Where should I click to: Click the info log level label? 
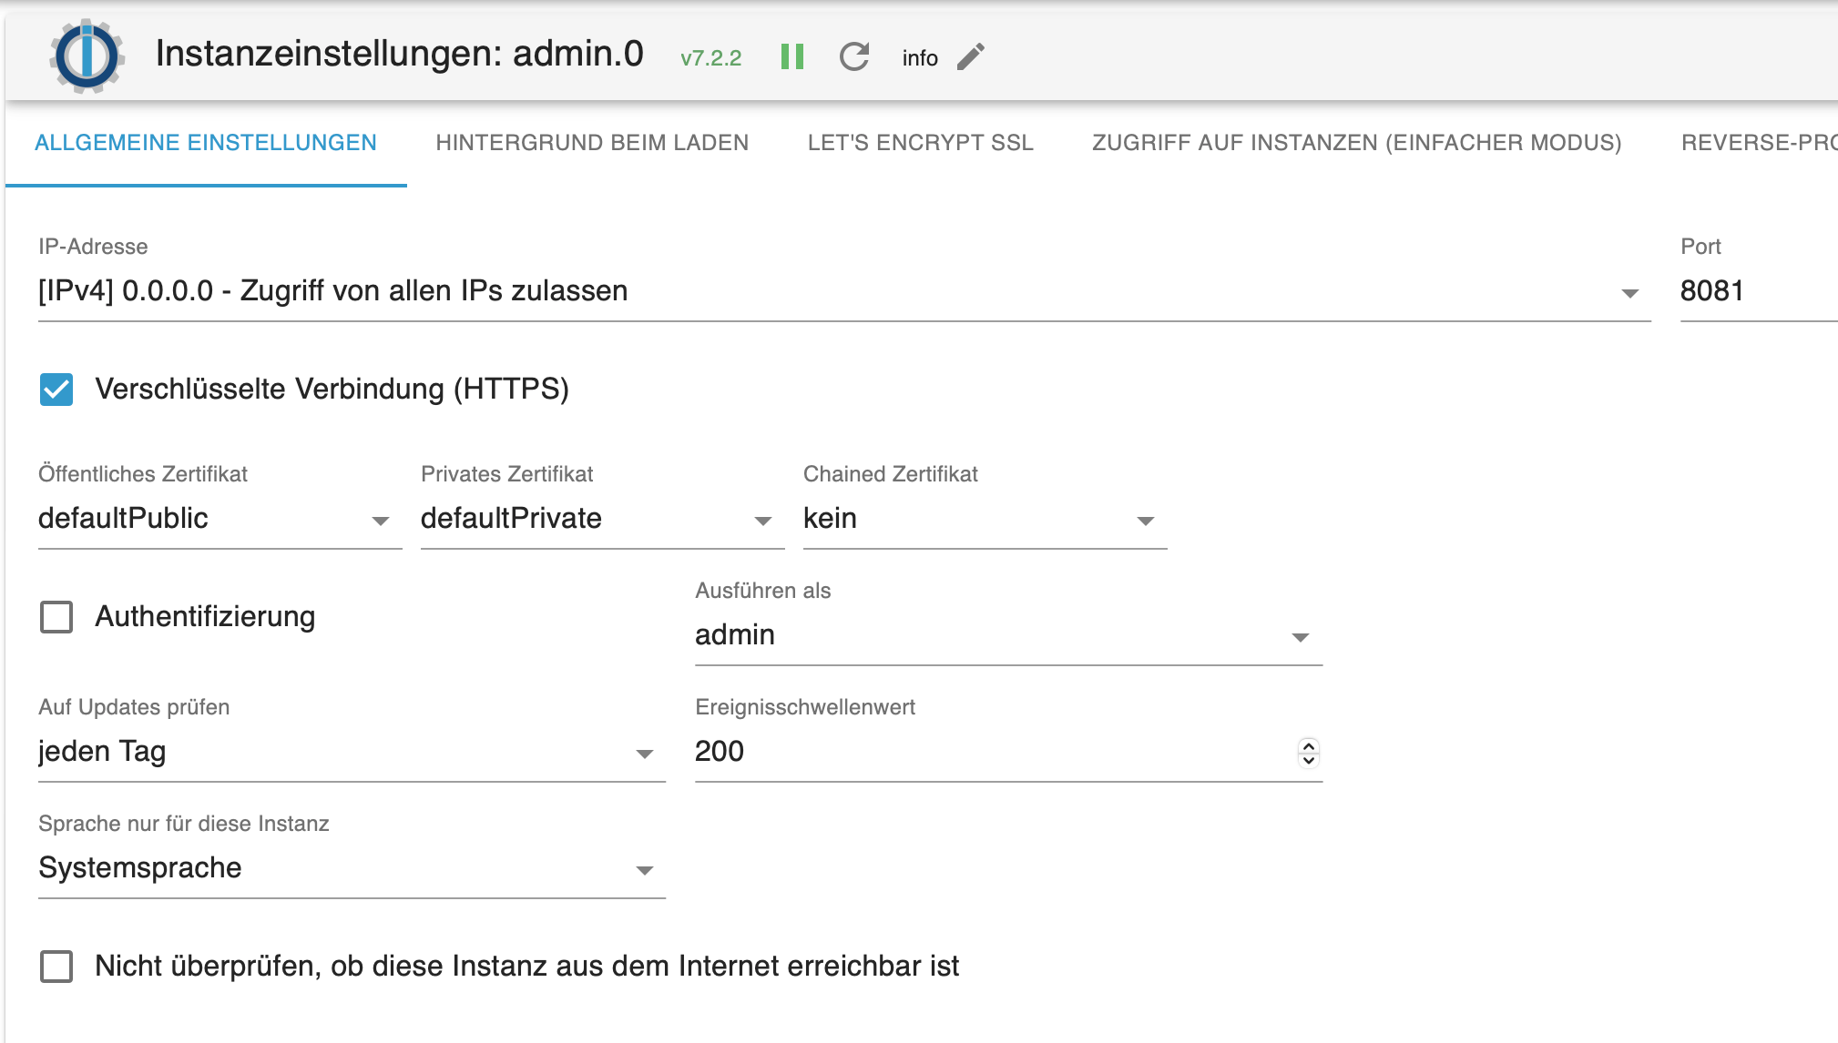(x=920, y=58)
